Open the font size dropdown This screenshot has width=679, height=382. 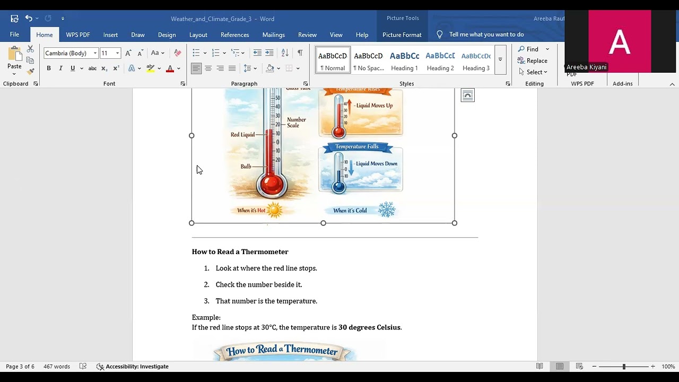tap(117, 53)
